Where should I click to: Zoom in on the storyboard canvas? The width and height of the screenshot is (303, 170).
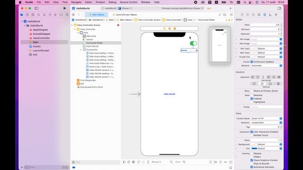point(184,162)
